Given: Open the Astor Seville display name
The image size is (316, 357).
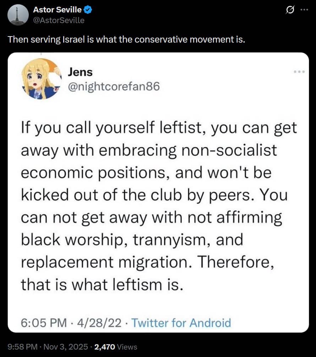Looking at the screenshot, I should tap(57, 10).
